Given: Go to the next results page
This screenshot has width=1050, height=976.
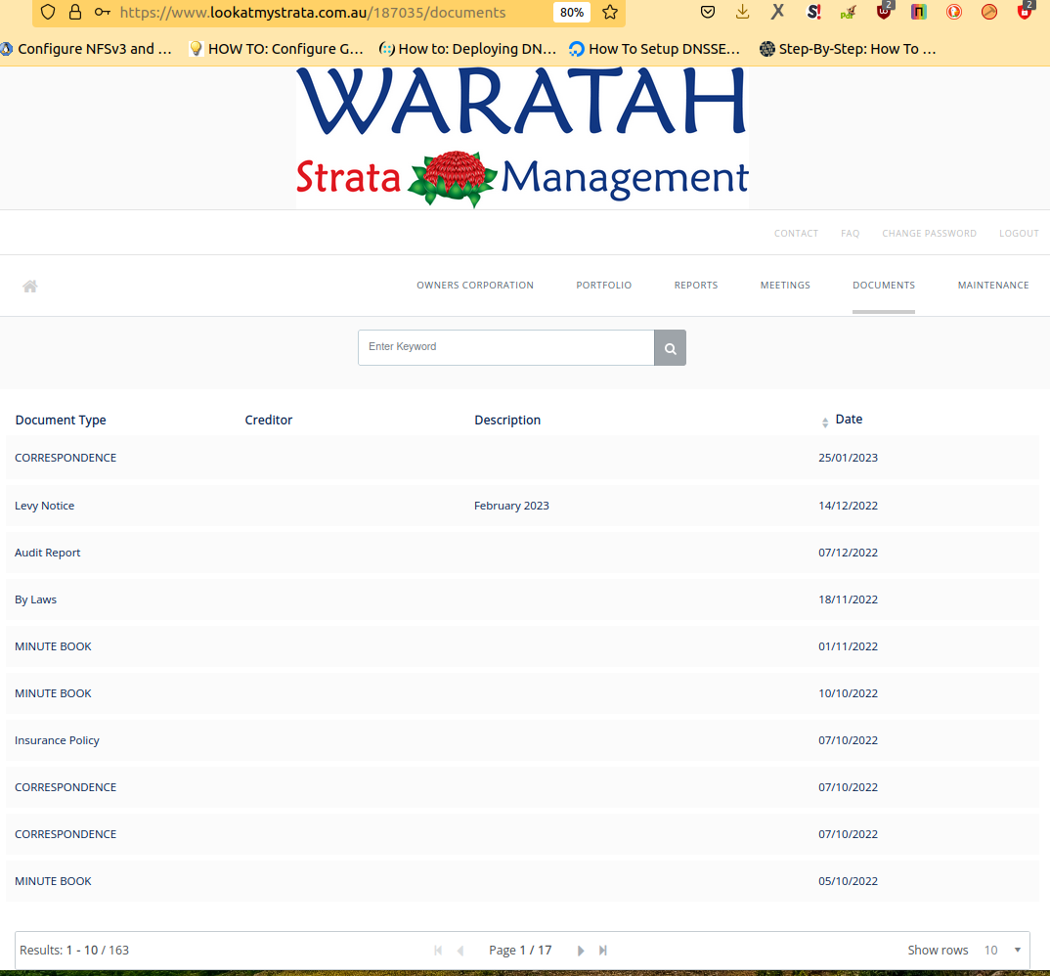Looking at the screenshot, I should coord(581,950).
